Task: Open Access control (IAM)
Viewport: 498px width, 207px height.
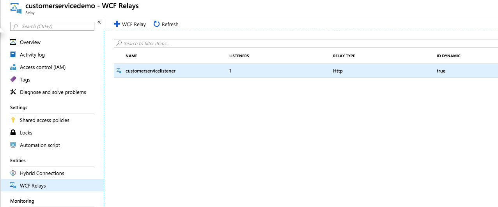Action: tap(43, 67)
